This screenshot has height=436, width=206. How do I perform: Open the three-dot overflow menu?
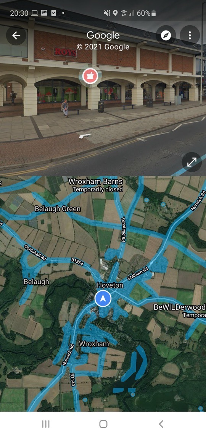point(190,35)
